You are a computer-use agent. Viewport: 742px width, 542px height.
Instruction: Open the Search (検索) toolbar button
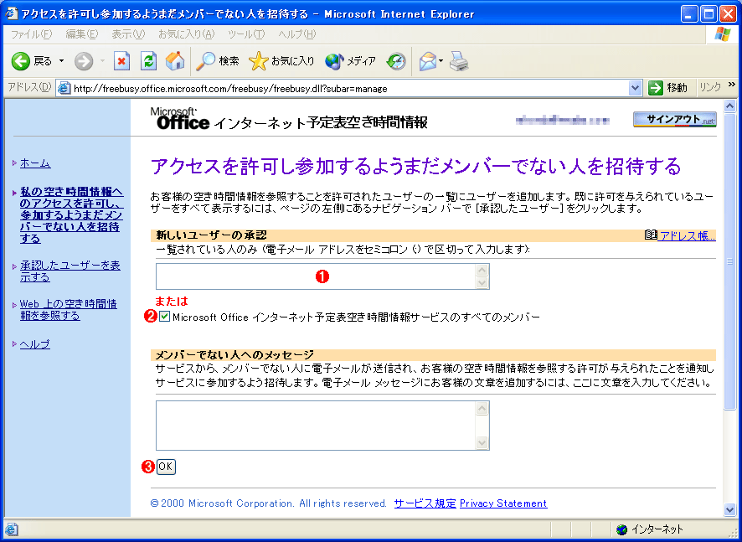point(218,61)
